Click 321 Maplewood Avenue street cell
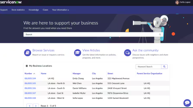The image size is (193, 108). pyautogui.click(x=118, y=78)
